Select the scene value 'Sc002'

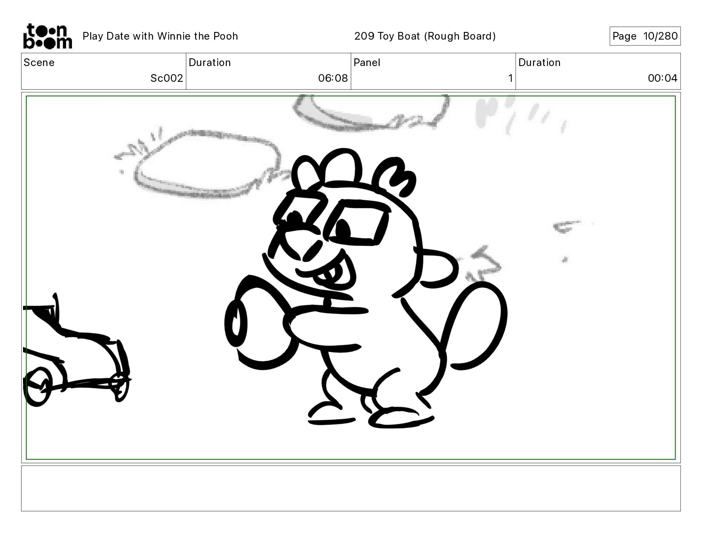167,78
